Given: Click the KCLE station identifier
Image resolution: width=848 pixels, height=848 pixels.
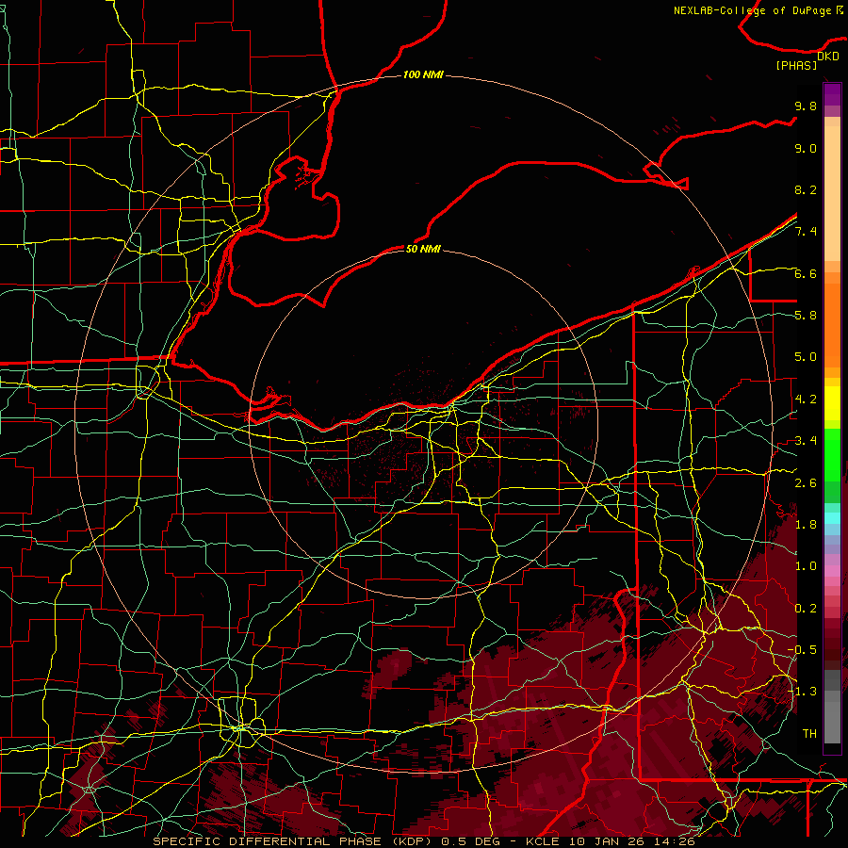Looking at the screenshot, I should 542,841.
